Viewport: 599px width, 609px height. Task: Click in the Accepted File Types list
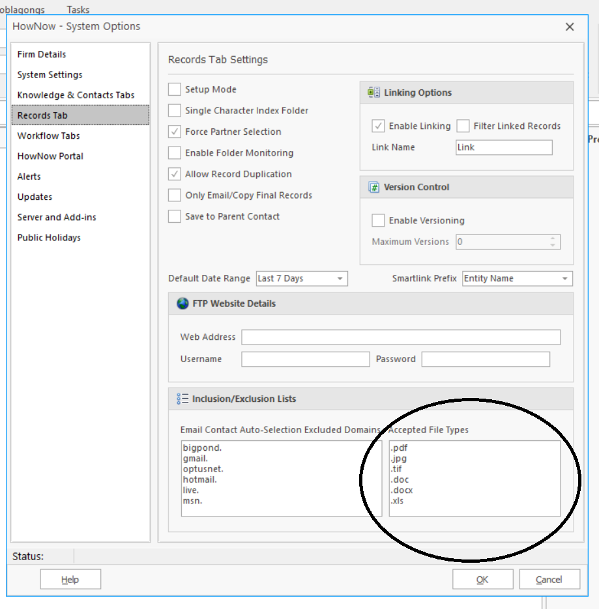(x=475, y=479)
